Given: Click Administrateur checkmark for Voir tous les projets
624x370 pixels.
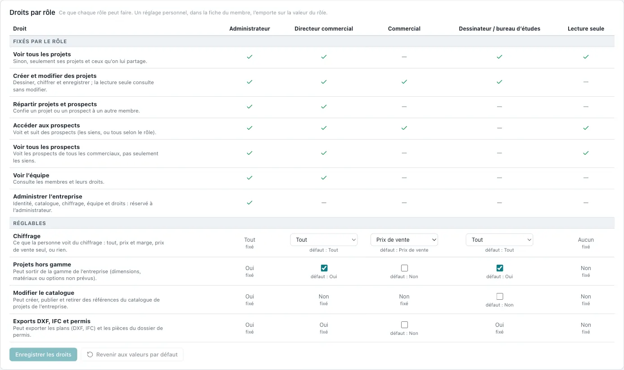Looking at the screenshot, I should (x=249, y=57).
